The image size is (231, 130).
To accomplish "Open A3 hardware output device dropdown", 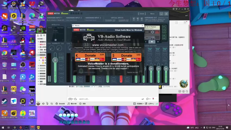I will (x=142, y=19).
